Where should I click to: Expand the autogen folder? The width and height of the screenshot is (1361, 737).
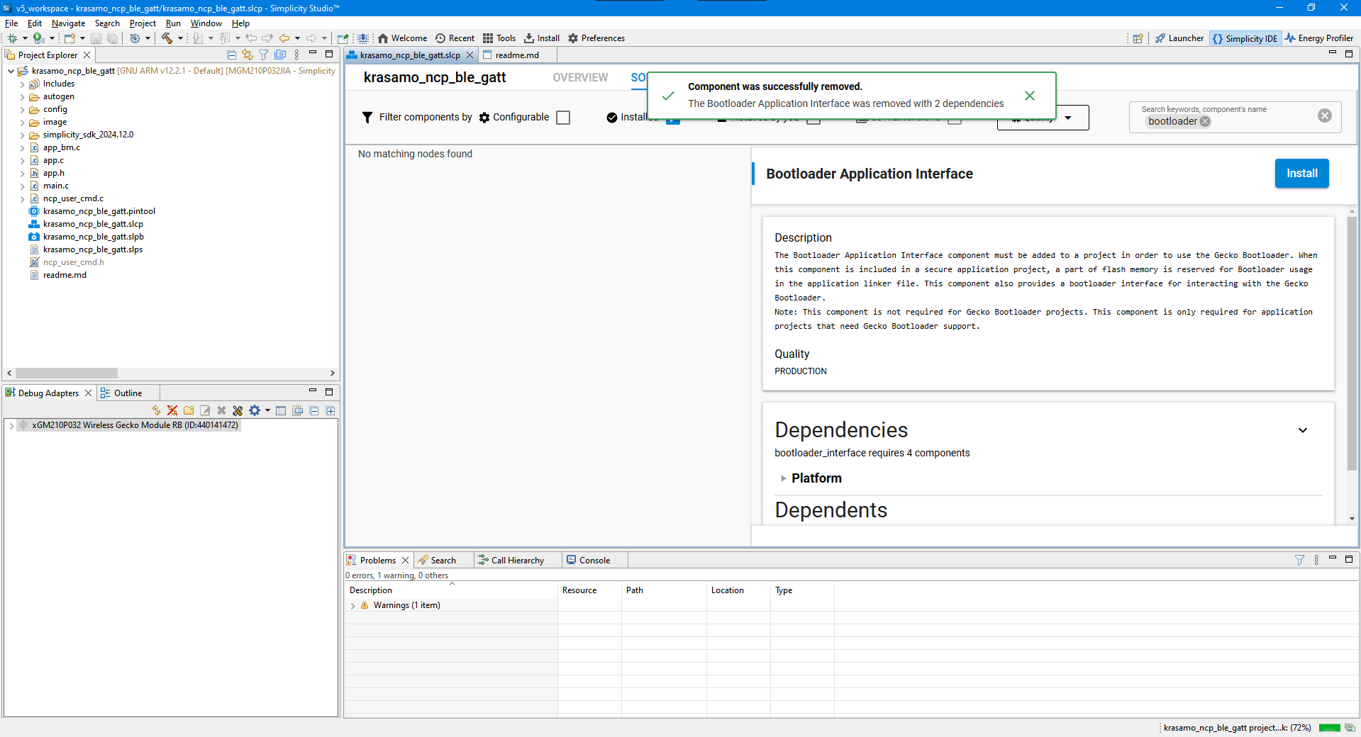click(x=23, y=96)
